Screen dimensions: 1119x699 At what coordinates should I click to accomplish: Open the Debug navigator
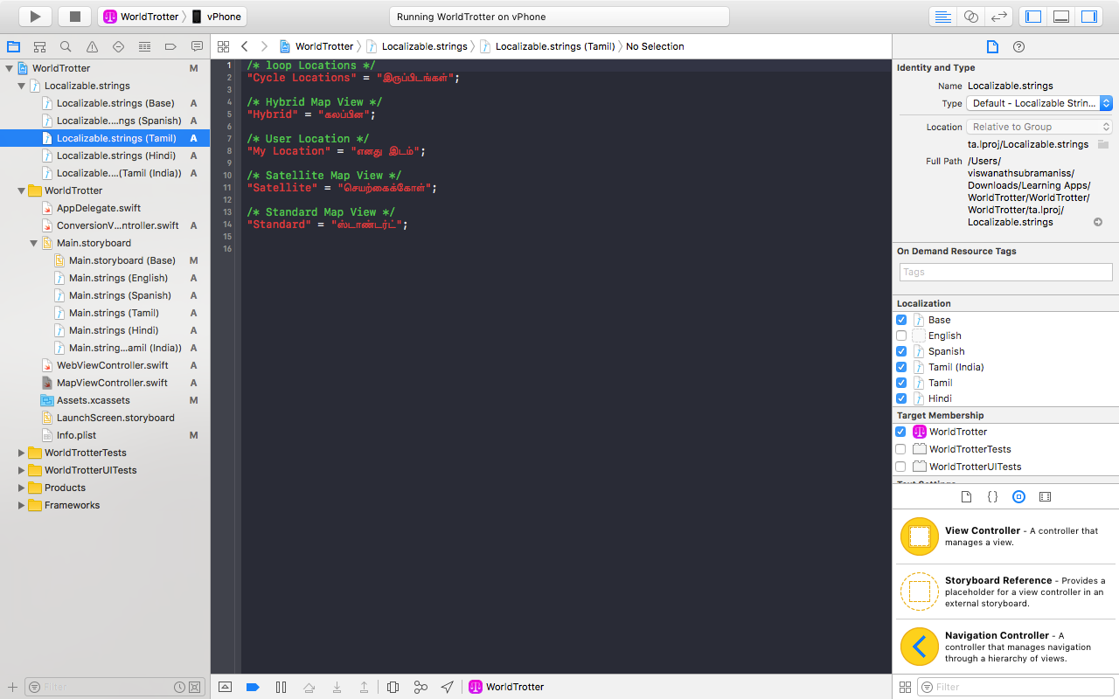click(144, 46)
